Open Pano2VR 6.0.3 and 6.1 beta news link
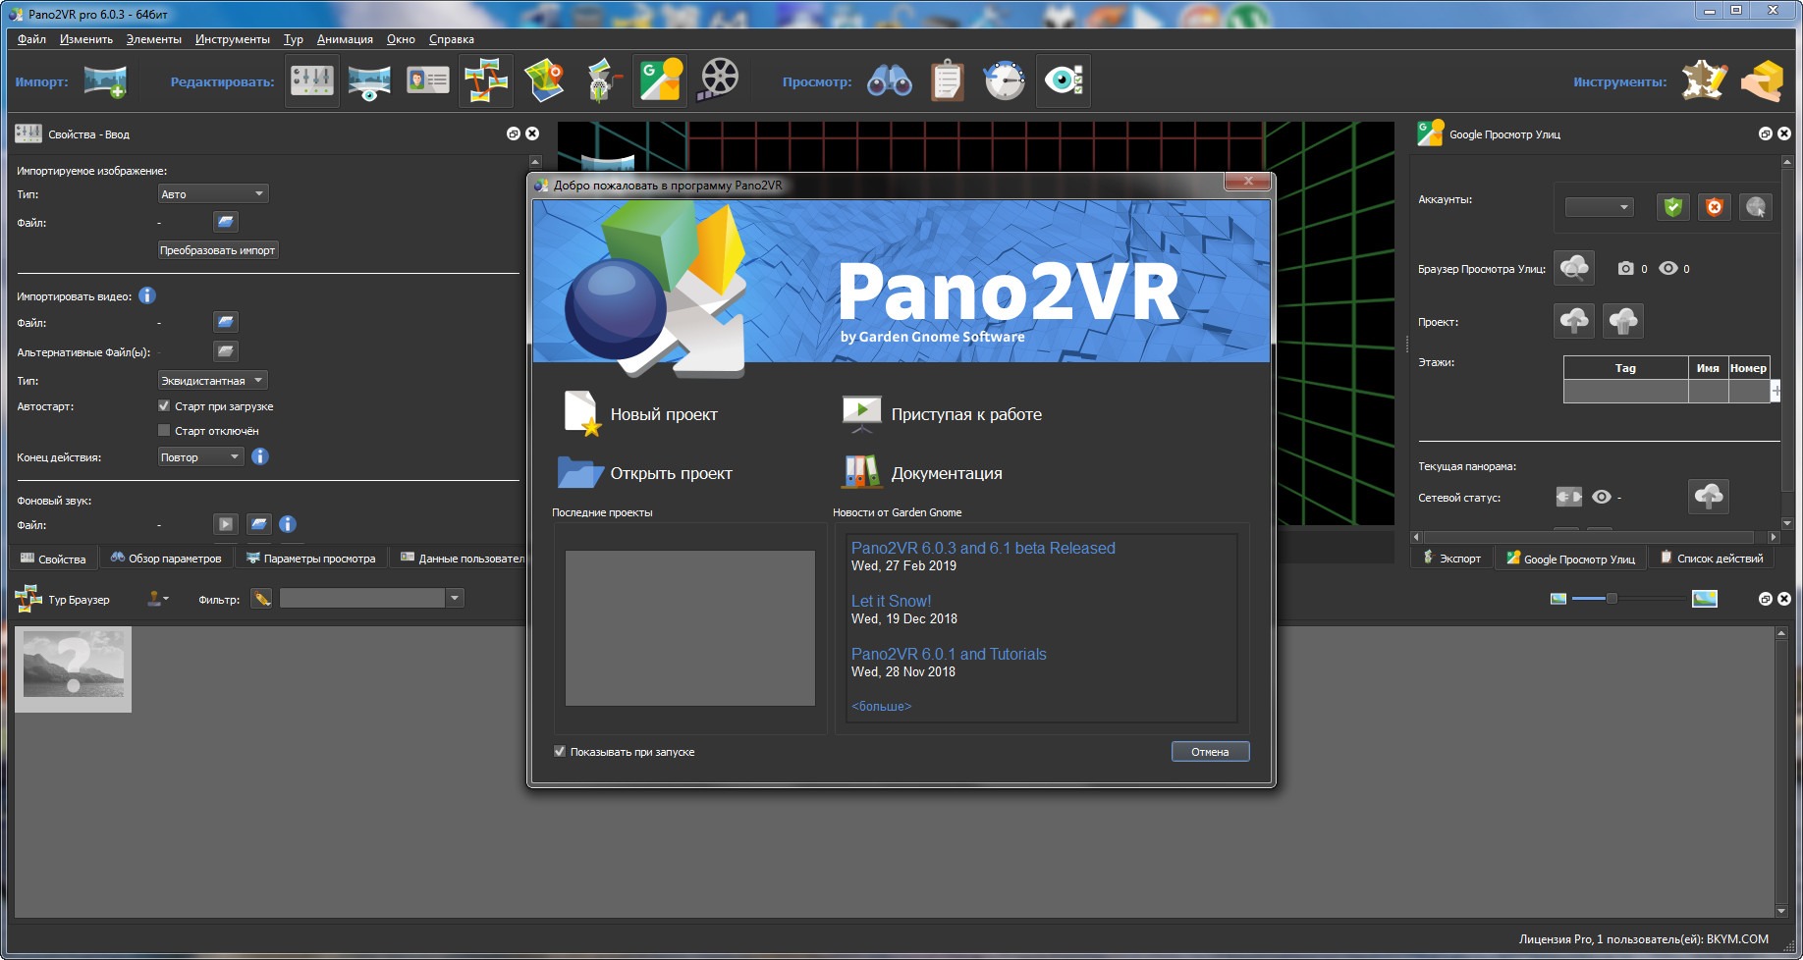The width and height of the screenshot is (1803, 960). tap(983, 548)
